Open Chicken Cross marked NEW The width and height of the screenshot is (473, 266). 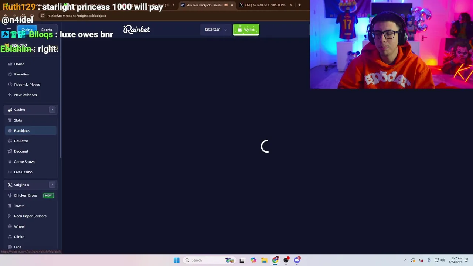coord(25,195)
